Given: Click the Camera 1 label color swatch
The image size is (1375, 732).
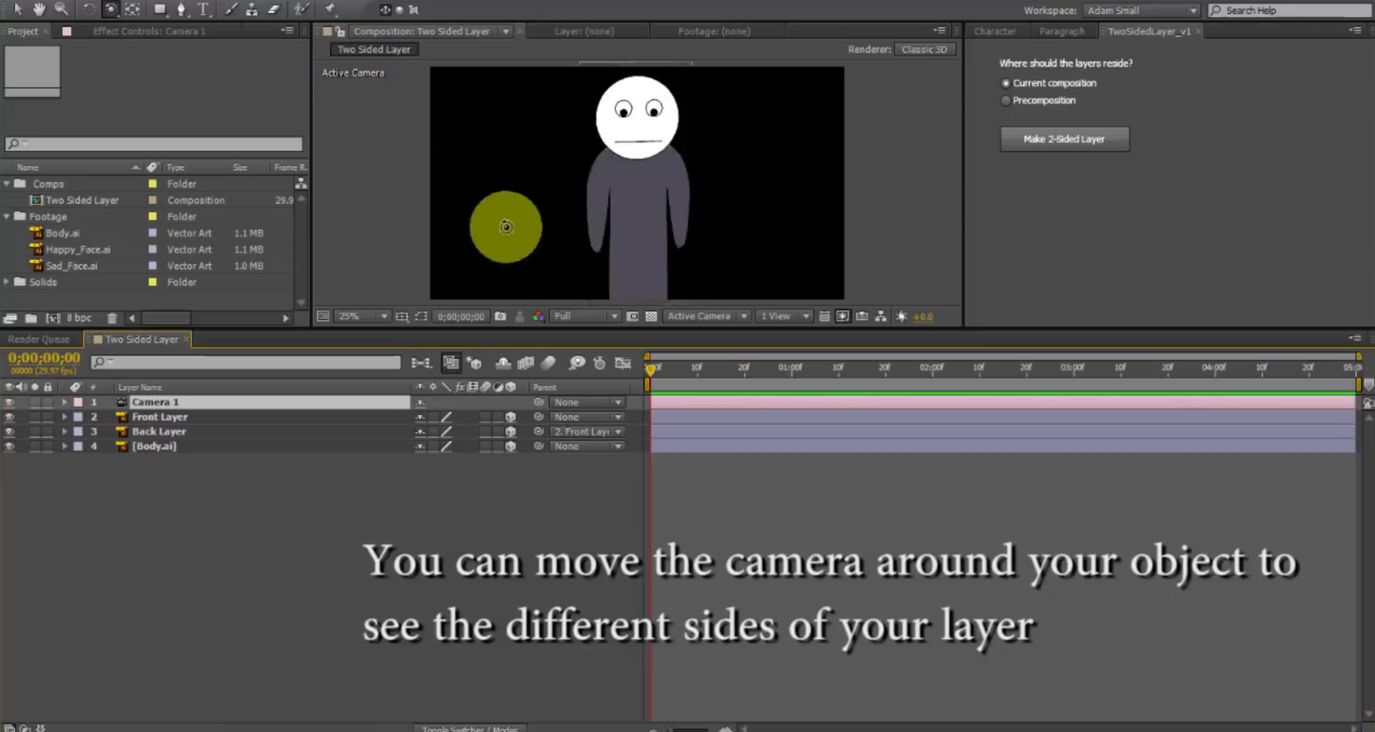Looking at the screenshot, I should tap(78, 402).
